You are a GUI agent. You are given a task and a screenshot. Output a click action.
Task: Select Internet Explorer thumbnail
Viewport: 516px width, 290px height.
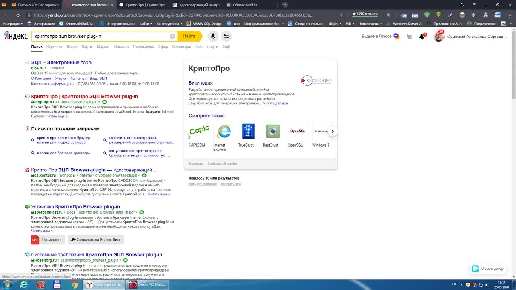pyautogui.click(x=224, y=131)
